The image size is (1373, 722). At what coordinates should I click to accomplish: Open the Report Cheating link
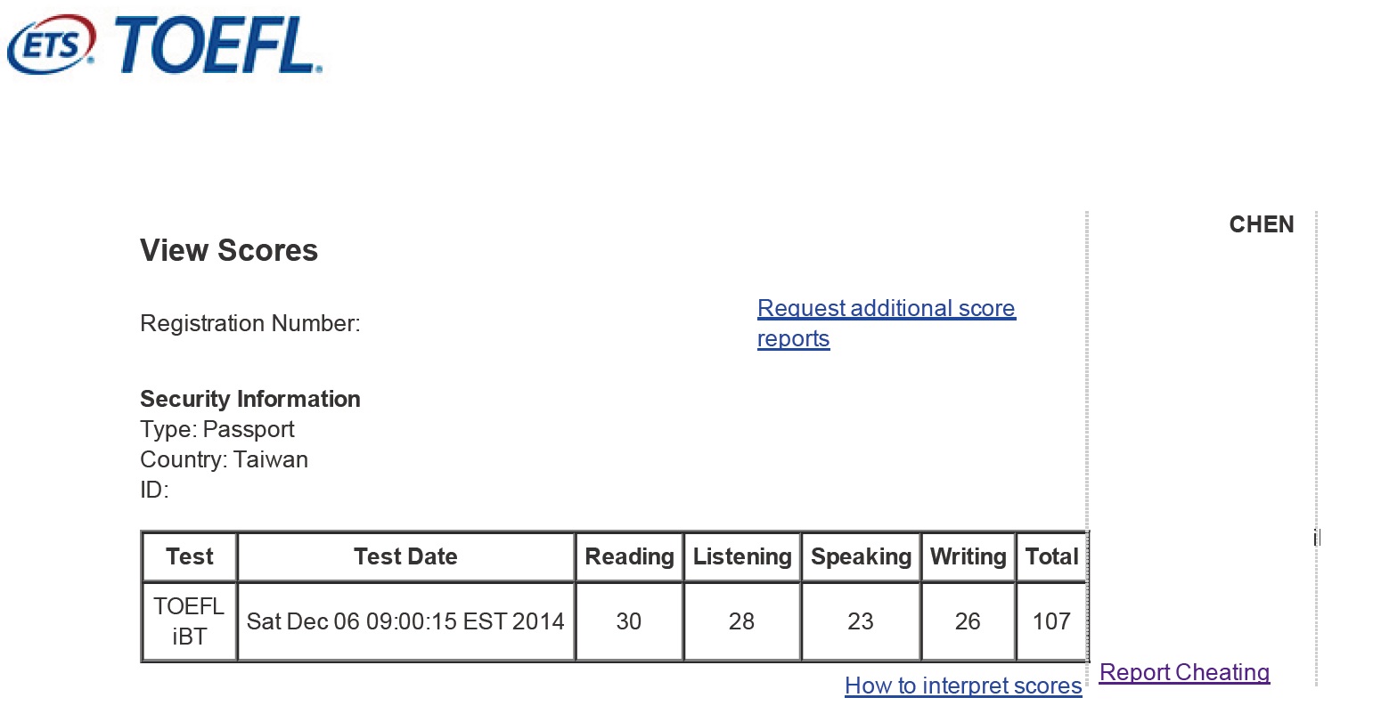coord(1184,672)
